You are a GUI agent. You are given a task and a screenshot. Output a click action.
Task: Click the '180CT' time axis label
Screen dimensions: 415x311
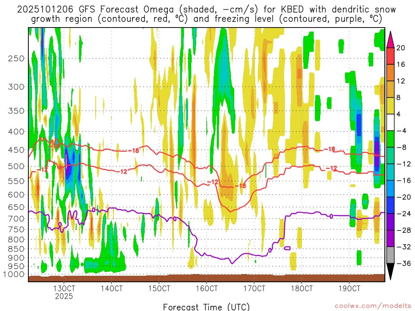(x=302, y=288)
